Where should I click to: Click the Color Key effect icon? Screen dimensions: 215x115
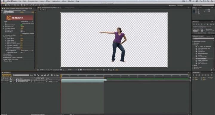point(196,50)
